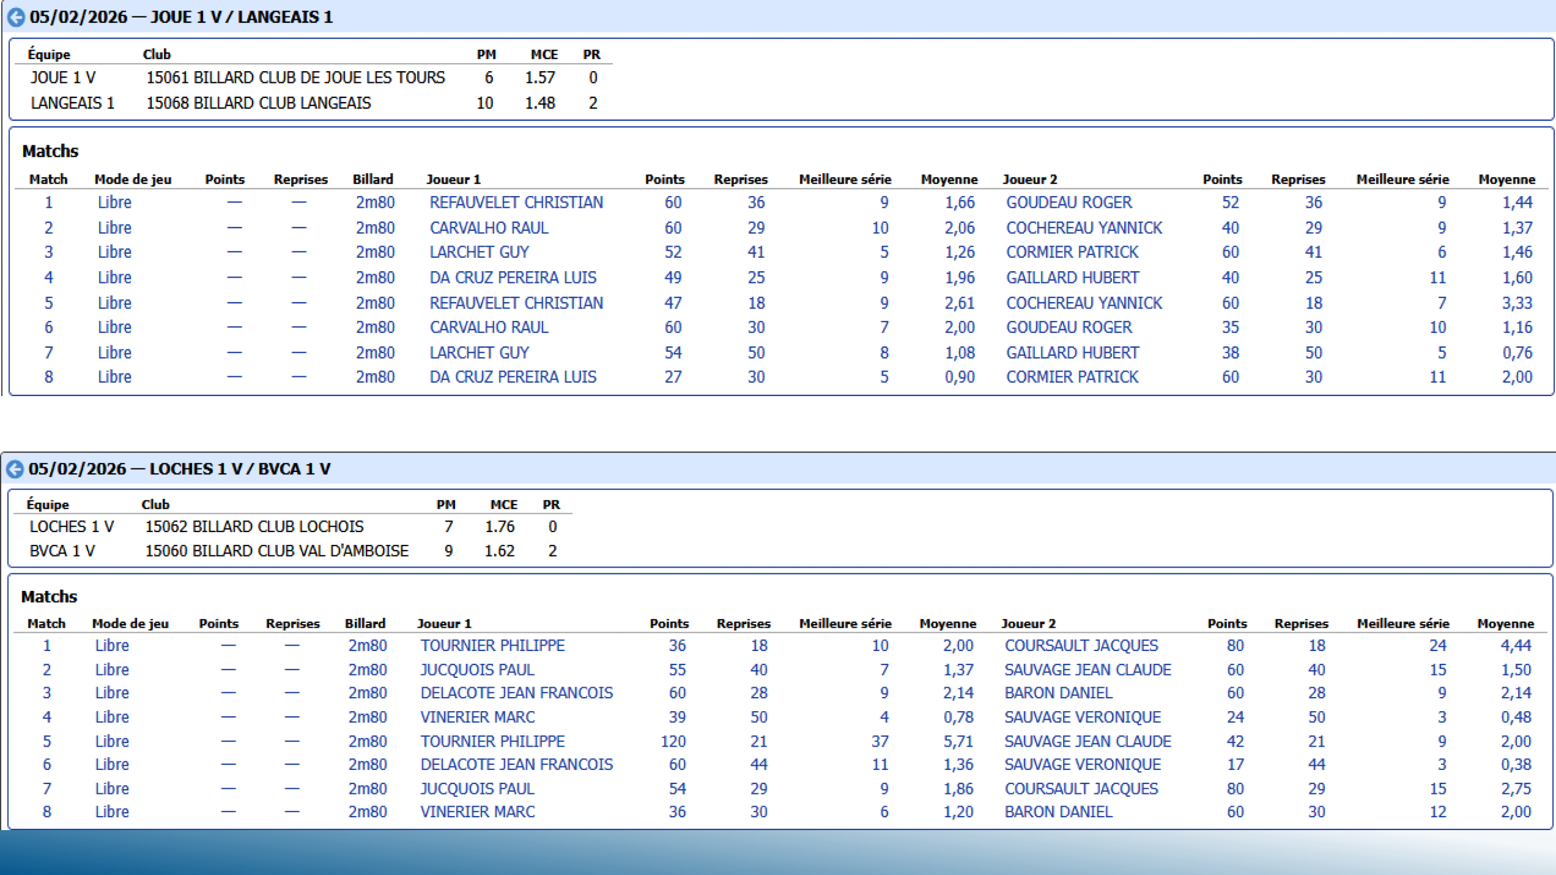Click Meilleure série header for Joueur 2 in the top table

click(1402, 179)
